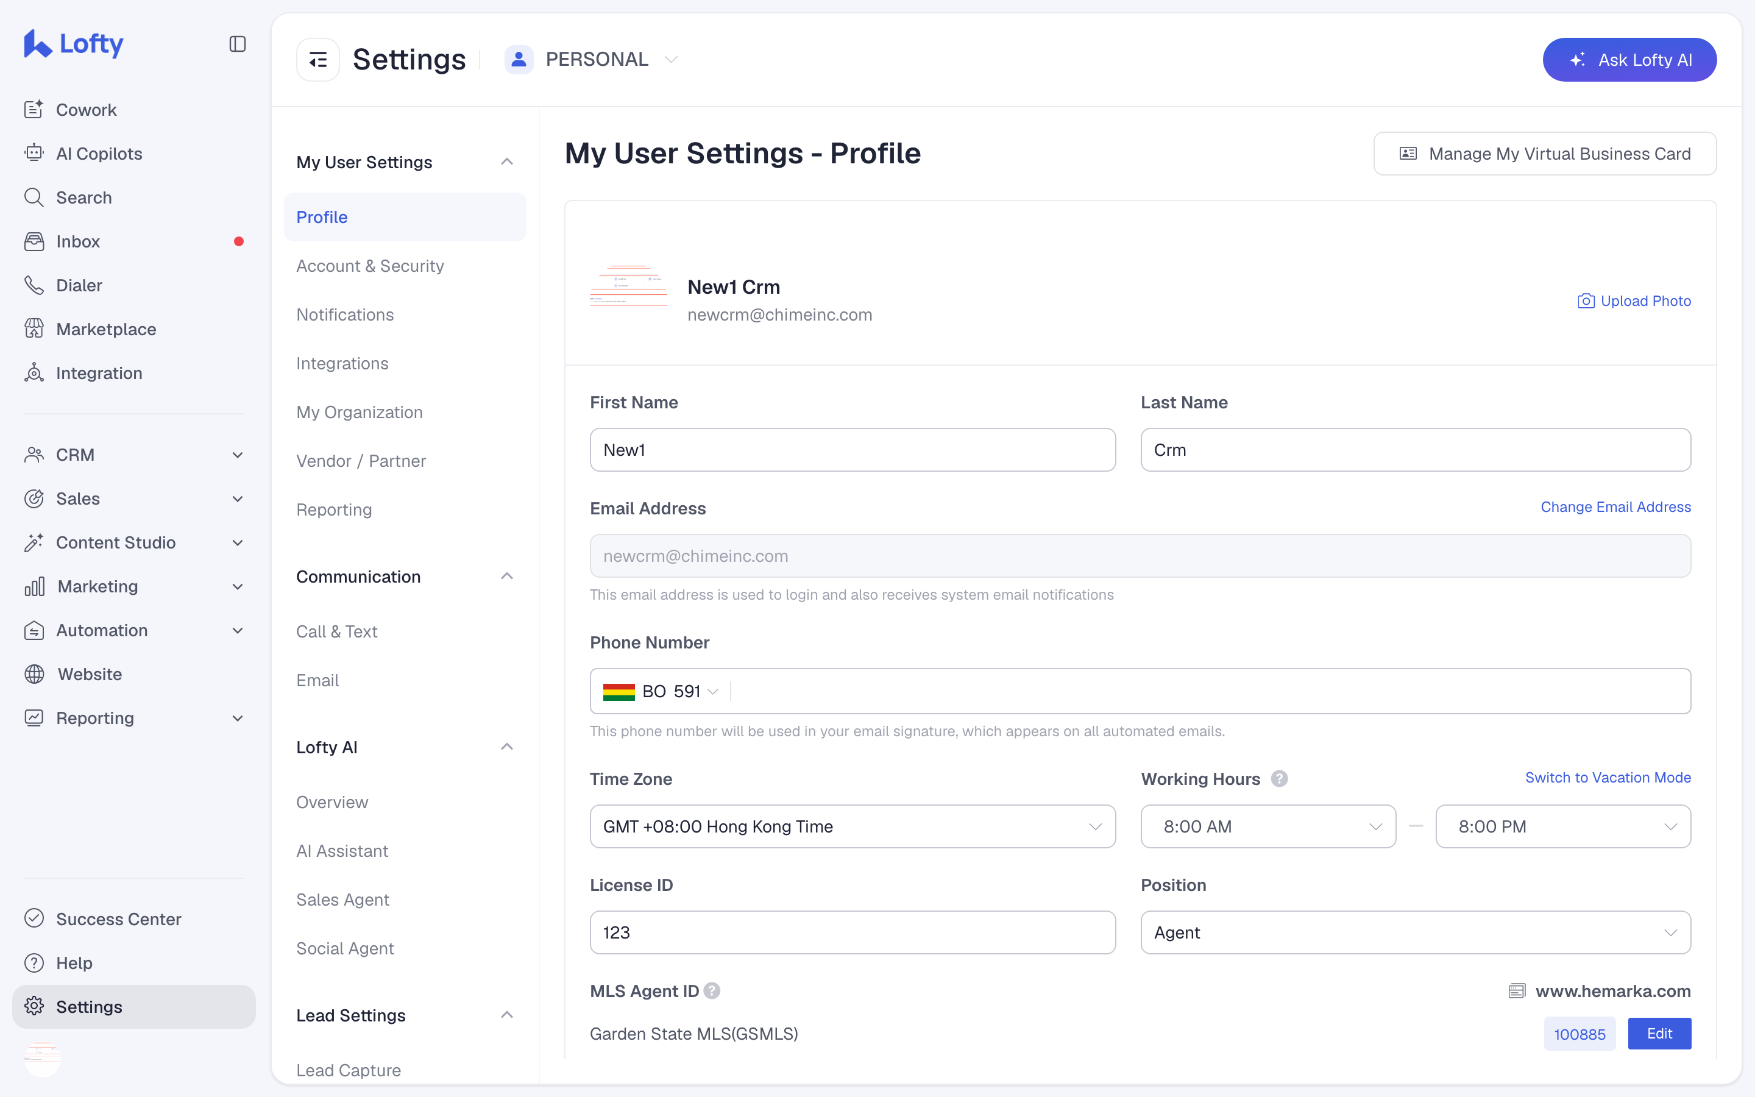This screenshot has height=1097, width=1755.
Task: Click the sidebar Reporting chart icon
Action: click(x=34, y=719)
